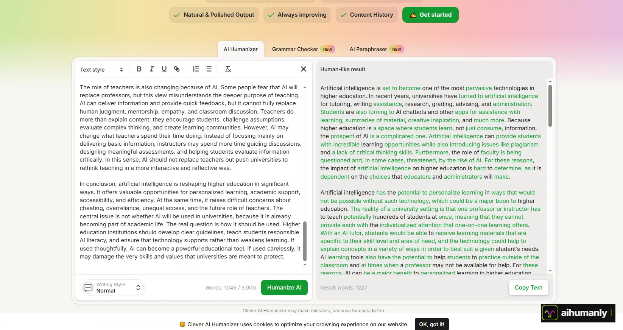Click the checkmark icon beside Content History

[343, 15]
